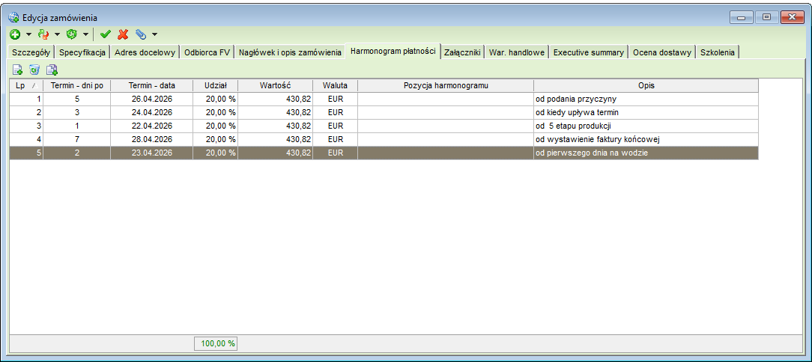Viewport: 812px width, 362px height.
Task: Click the green-red arrows exchange icon
Action: (43, 34)
